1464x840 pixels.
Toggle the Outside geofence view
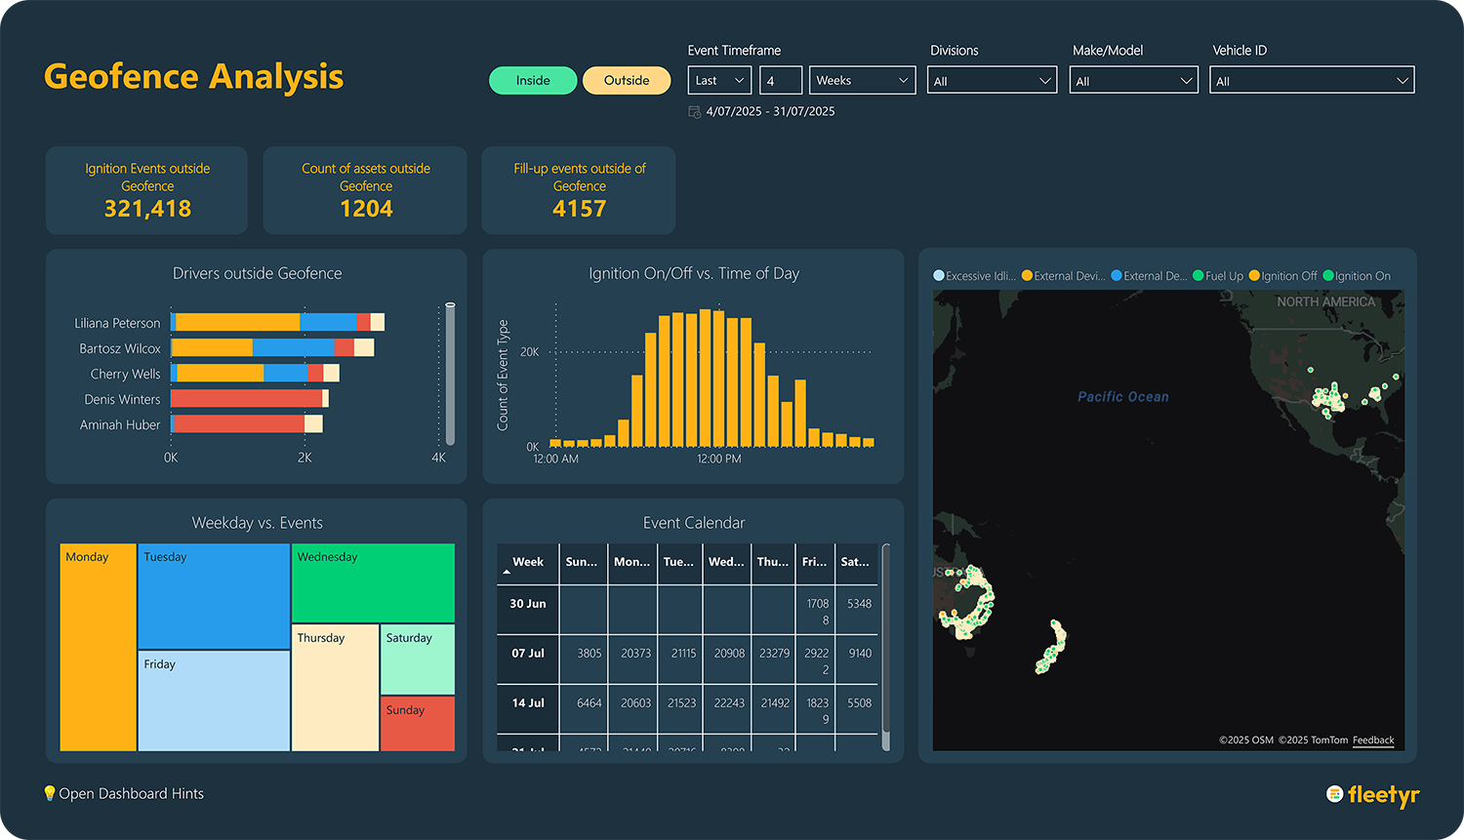(627, 81)
